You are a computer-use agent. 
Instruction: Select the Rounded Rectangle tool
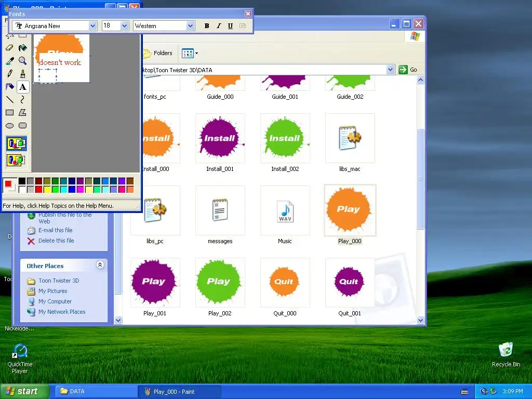23,126
